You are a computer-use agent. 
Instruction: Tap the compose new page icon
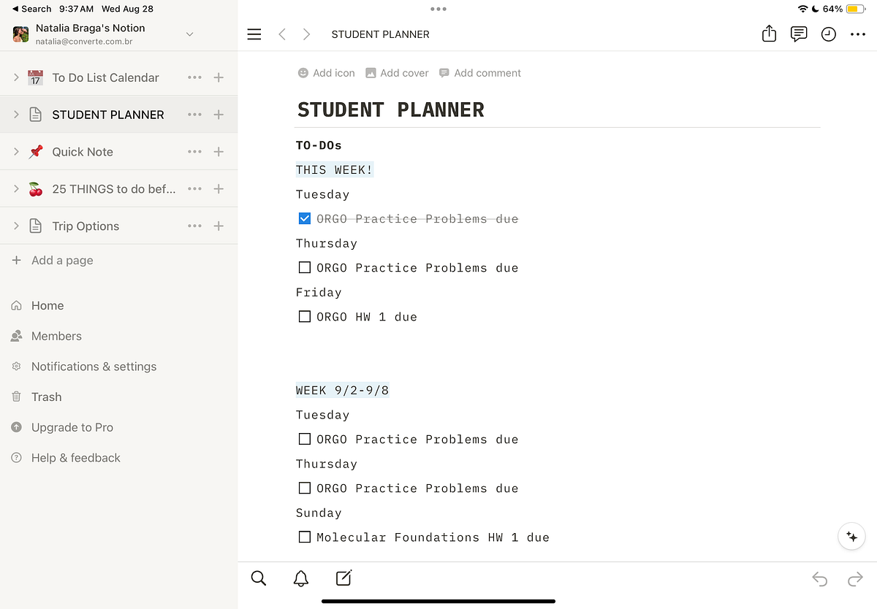pyautogui.click(x=343, y=578)
